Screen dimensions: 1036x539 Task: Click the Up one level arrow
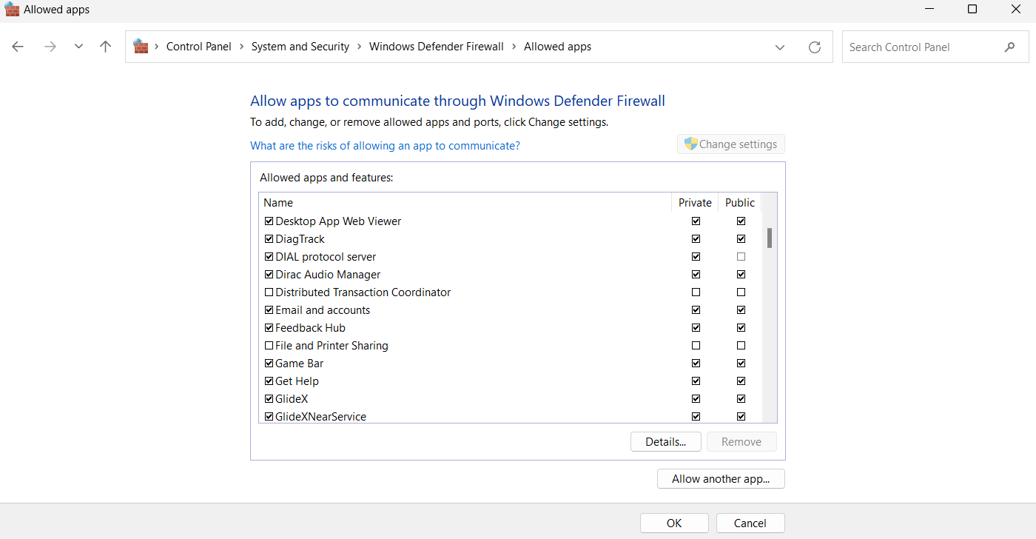pos(105,47)
